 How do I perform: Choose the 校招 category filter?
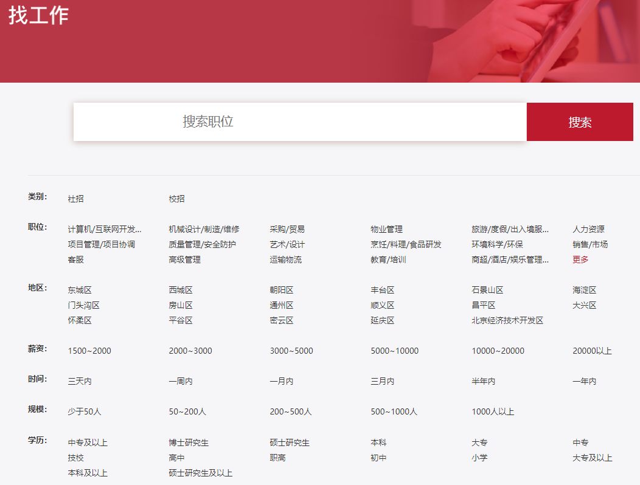(x=176, y=199)
